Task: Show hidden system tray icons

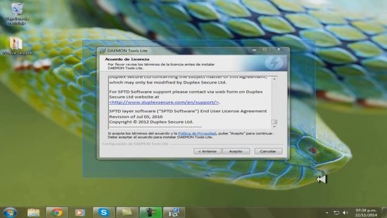Action: tap(327, 213)
